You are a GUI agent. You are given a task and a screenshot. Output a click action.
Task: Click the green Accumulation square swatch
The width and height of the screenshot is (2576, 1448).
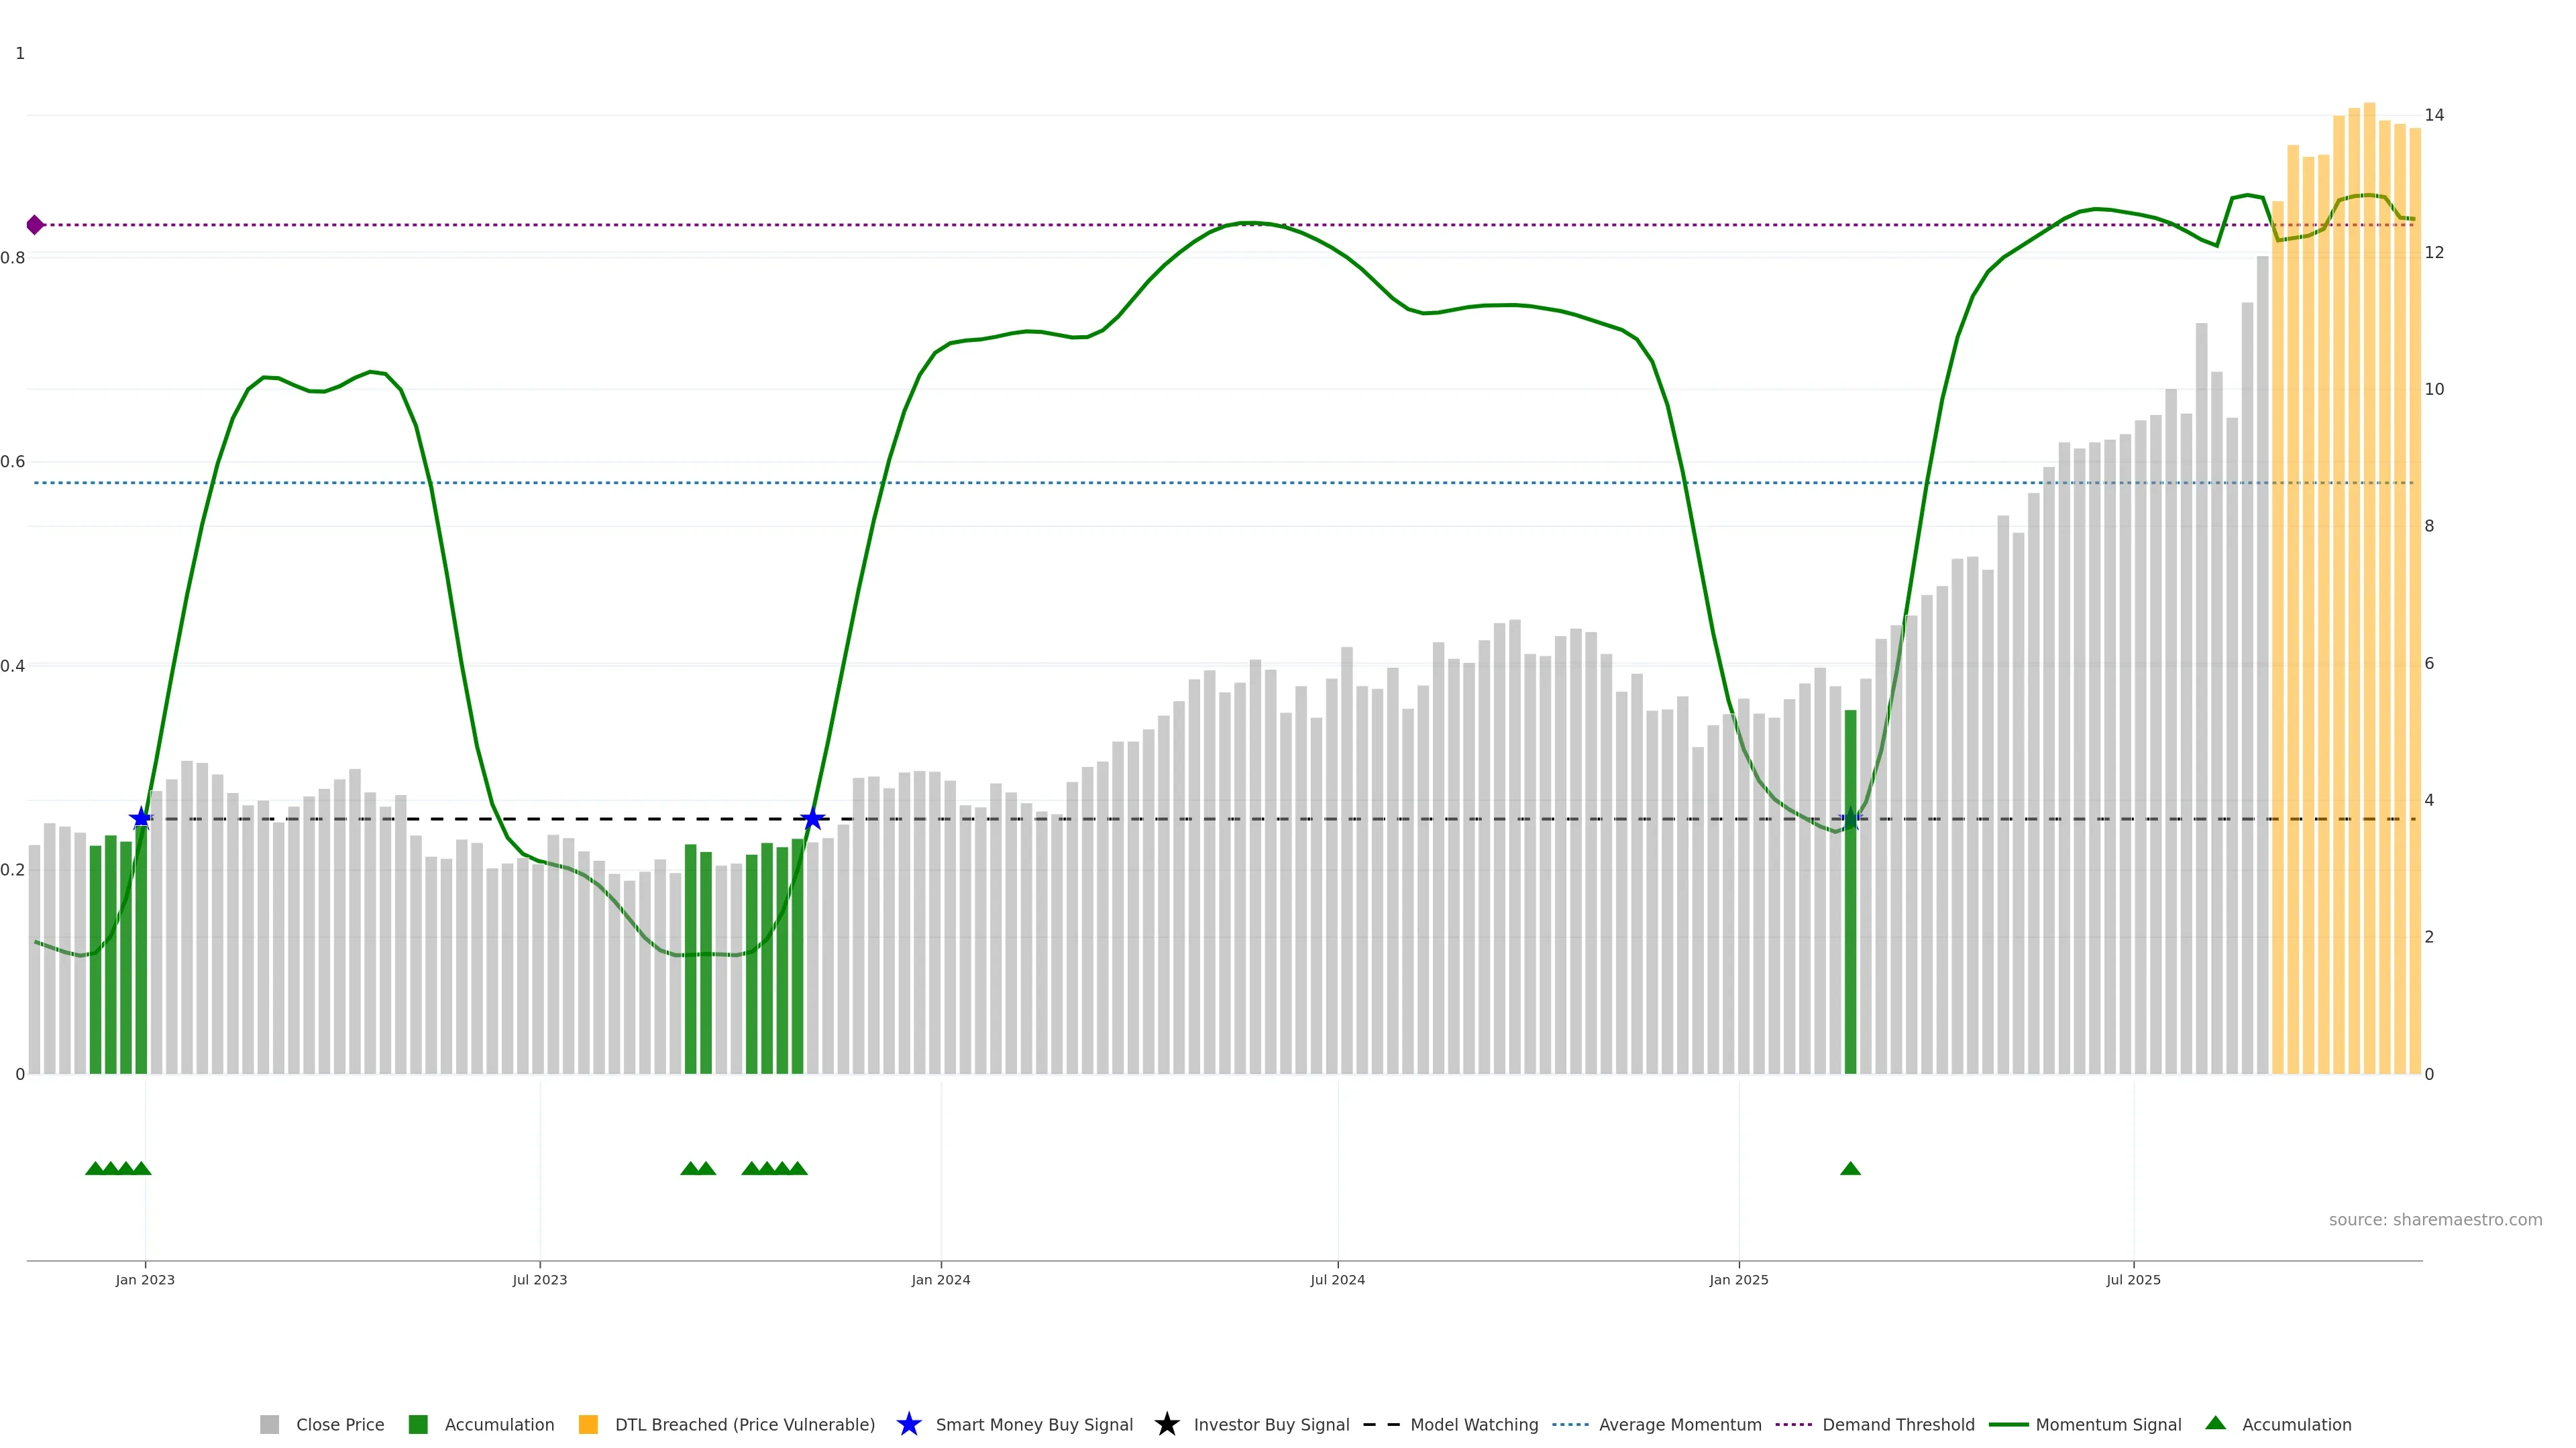click(418, 1424)
